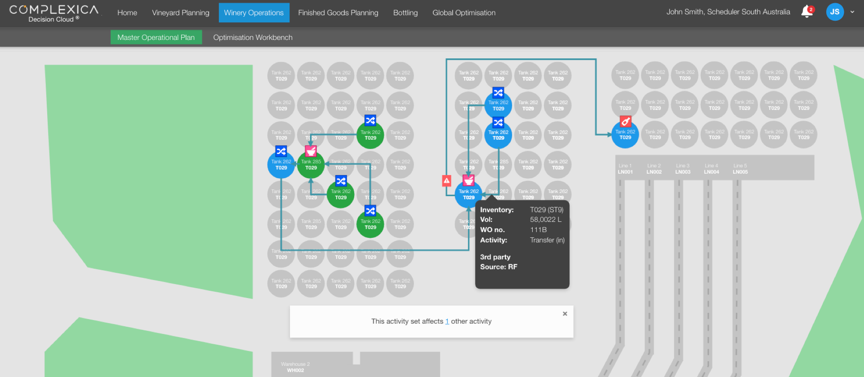Open the '1' other activity link
This screenshot has width=864, height=377.
pos(447,321)
